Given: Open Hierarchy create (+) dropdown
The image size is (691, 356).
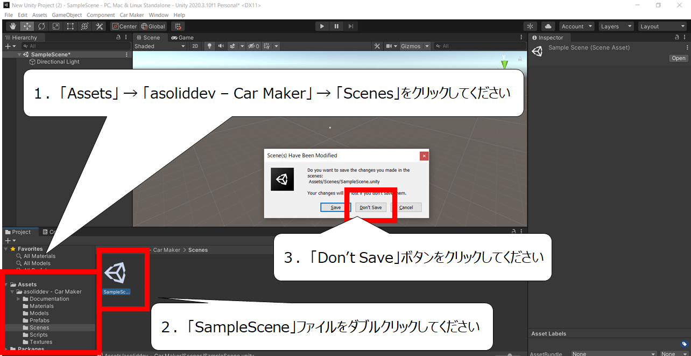Looking at the screenshot, I should [x=11, y=46].
